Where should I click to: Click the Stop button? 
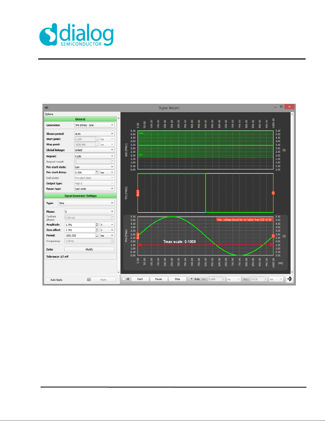pos(177,279)
